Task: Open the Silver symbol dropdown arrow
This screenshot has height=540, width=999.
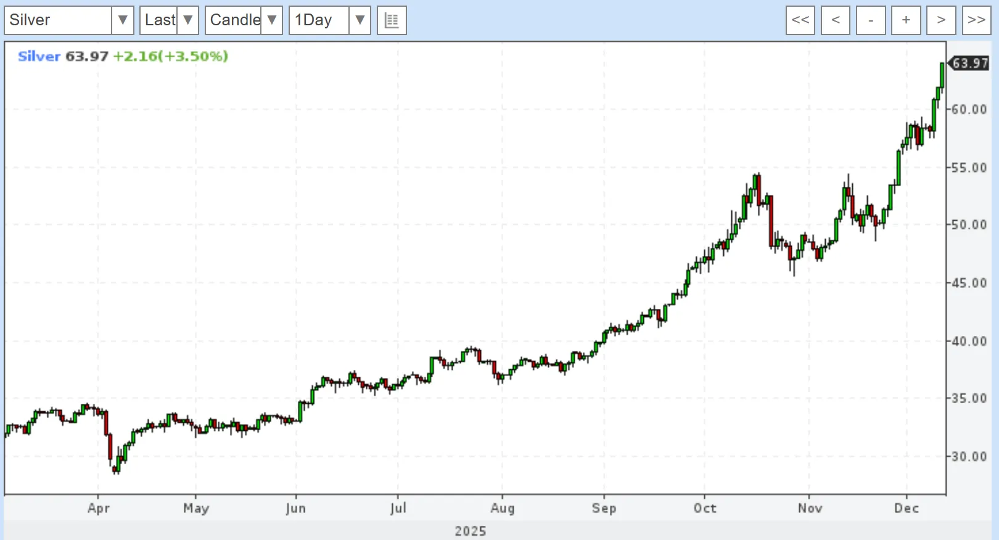Action: [x=123, y=20]
